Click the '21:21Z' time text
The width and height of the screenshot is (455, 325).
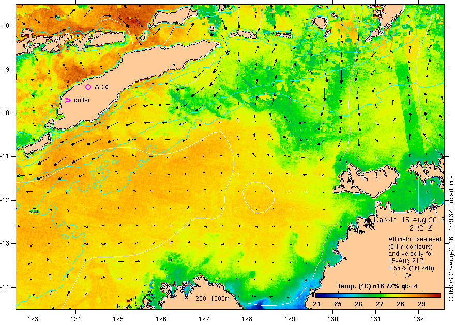[421, 228]
